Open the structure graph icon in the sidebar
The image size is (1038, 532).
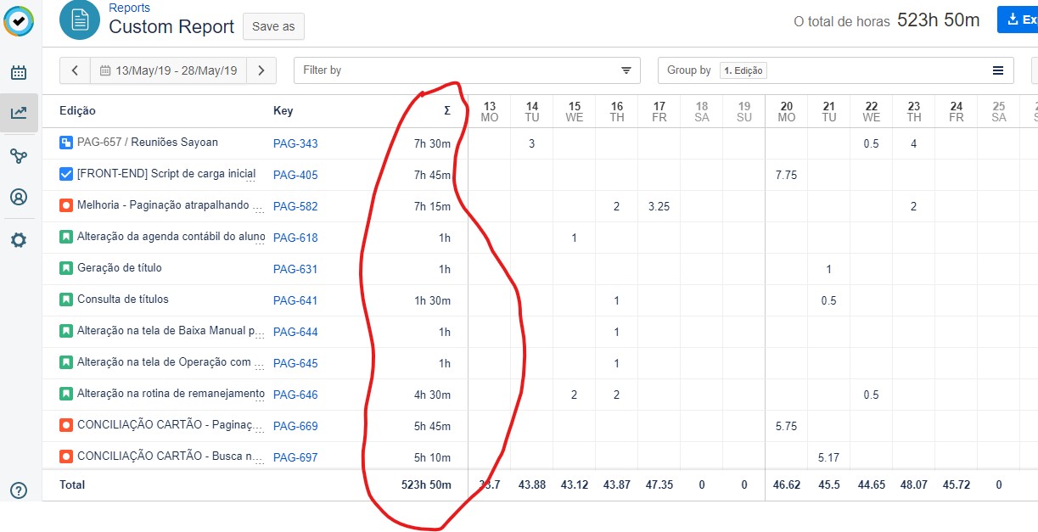pyautogui.click(x=19, y=155)
